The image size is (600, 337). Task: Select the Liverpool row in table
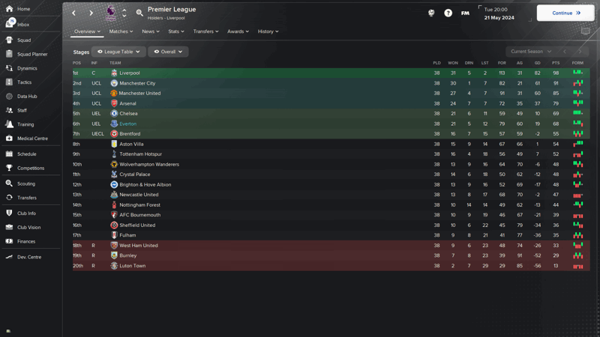point(331,73)
